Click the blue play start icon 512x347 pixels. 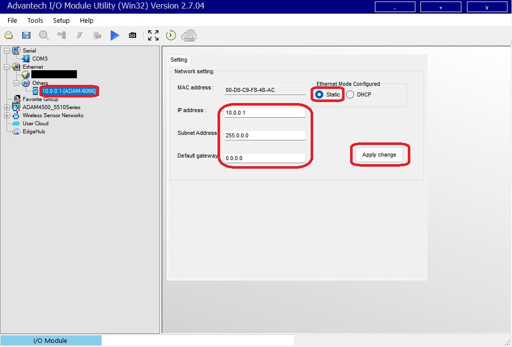[x=115, y=35]
